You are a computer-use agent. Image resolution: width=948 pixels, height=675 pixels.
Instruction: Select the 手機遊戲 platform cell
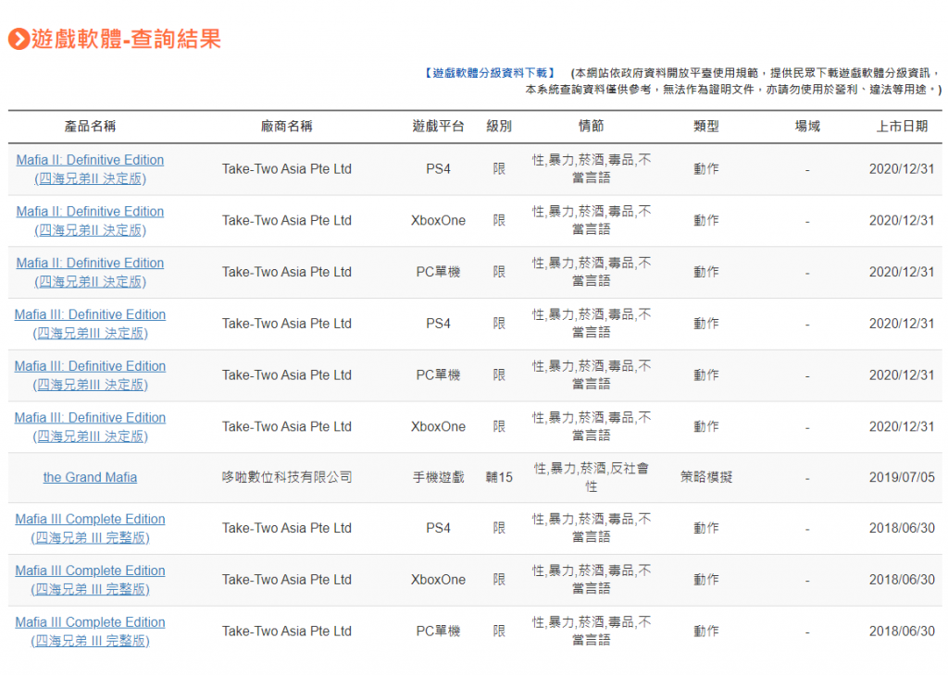tap(438, 477)
